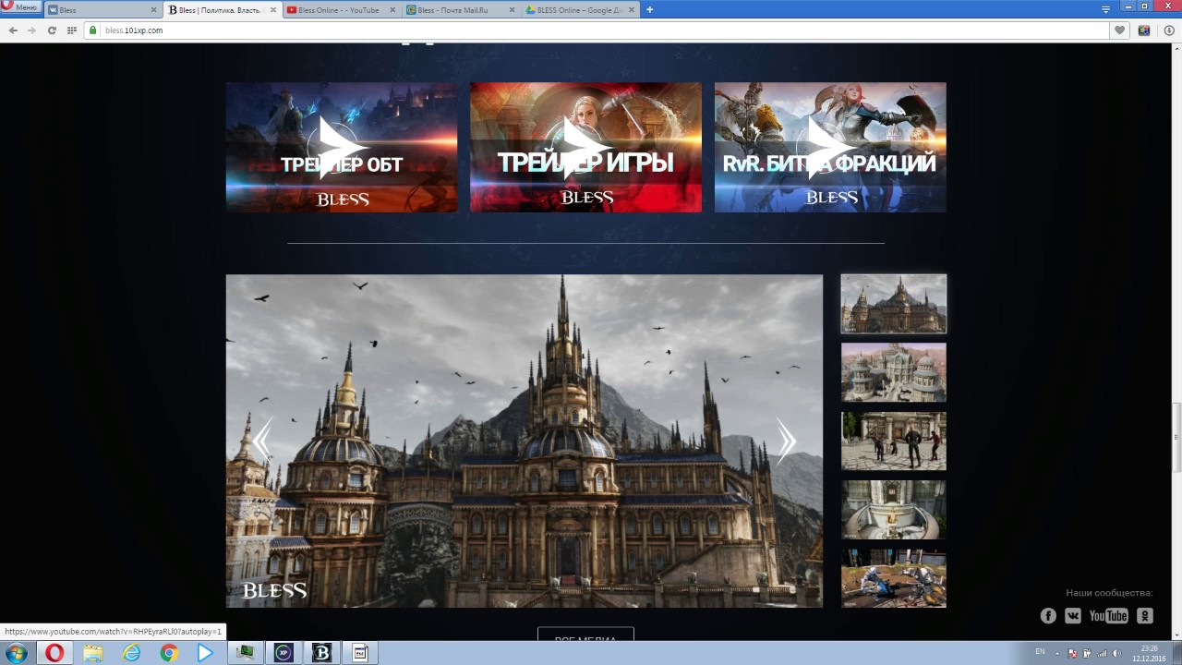Open the Opera Меню button

(x=20, y=7)
